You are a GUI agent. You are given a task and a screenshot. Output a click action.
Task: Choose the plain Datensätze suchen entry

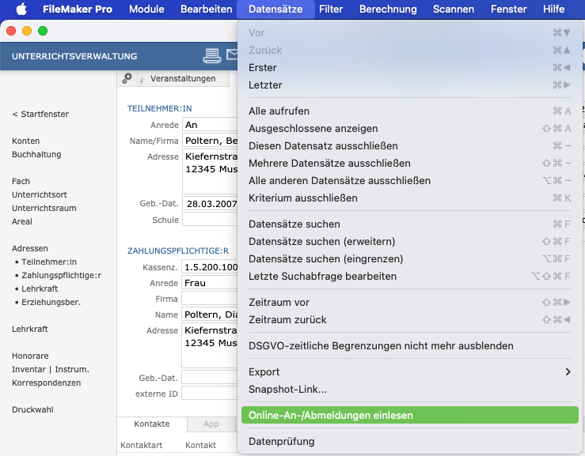click(410, 224)
